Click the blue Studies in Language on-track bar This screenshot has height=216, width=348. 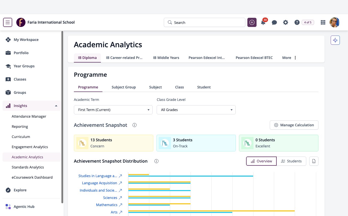191,176
